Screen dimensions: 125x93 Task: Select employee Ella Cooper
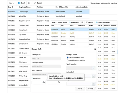coord(23,53)
